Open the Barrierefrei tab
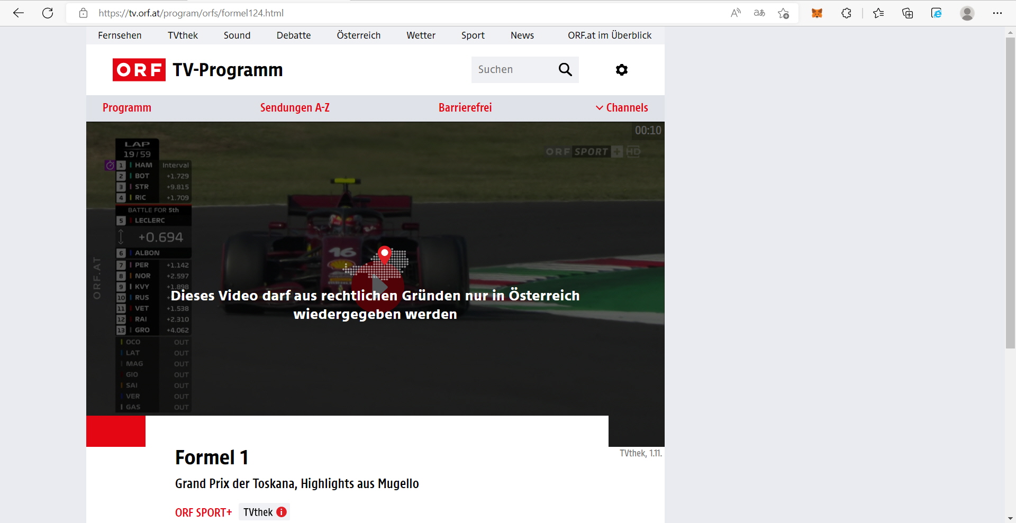1016x523 pixels. (465, 108)
